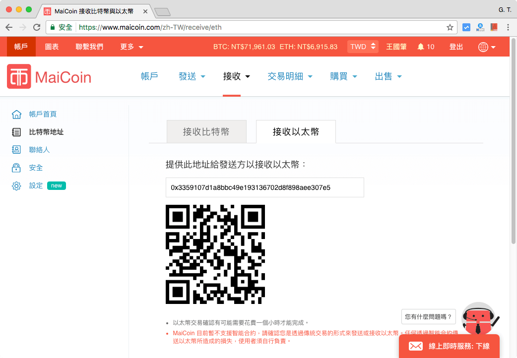Expand the 發送 navigation dropdown
The image size is (517, 358).
point(192,76)
